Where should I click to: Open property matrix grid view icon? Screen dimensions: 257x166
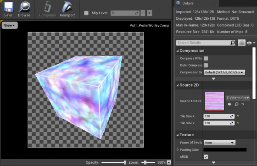tap(241, 43)
